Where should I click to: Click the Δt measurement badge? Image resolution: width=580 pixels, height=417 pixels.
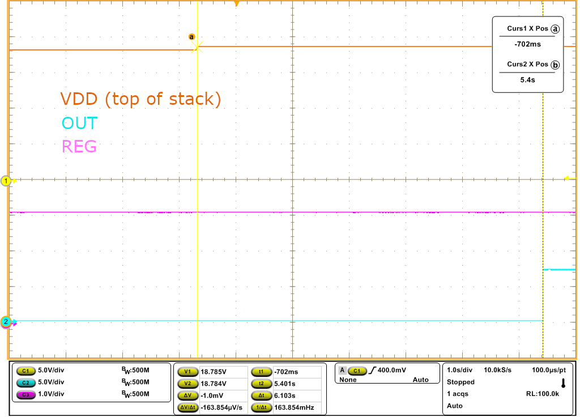pyautogui.click(x=261, y=395)
